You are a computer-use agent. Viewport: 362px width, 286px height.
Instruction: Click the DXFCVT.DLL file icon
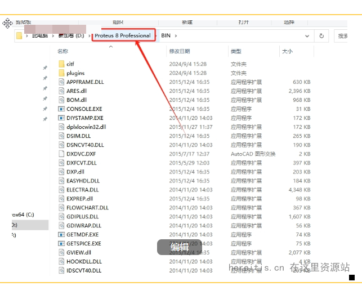point(61,163)
